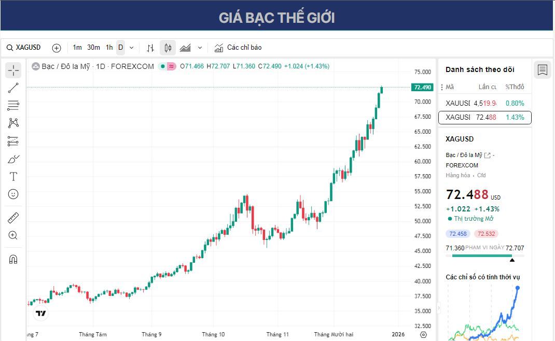The height and width of the screenshot is (341, 555).
Task: Open the %Thđổi column sort dropdown
Action: 516,87
